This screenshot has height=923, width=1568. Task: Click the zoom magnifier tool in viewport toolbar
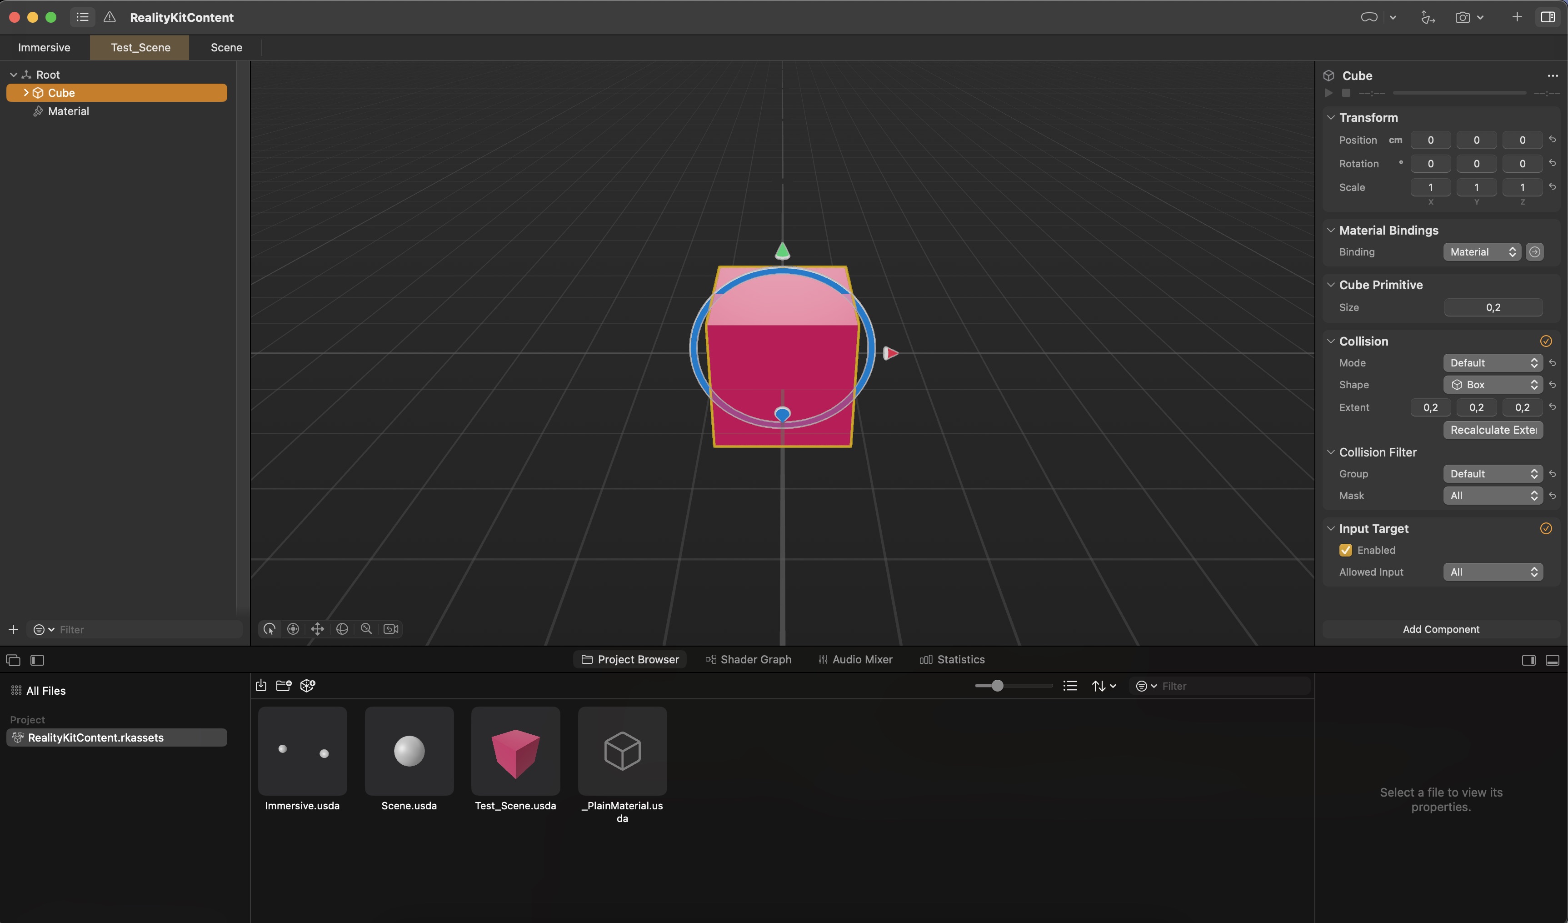click(x=366, y=629)
